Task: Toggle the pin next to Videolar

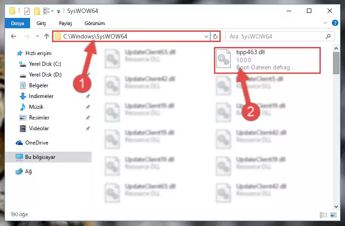Action: (x=88, y=128)
